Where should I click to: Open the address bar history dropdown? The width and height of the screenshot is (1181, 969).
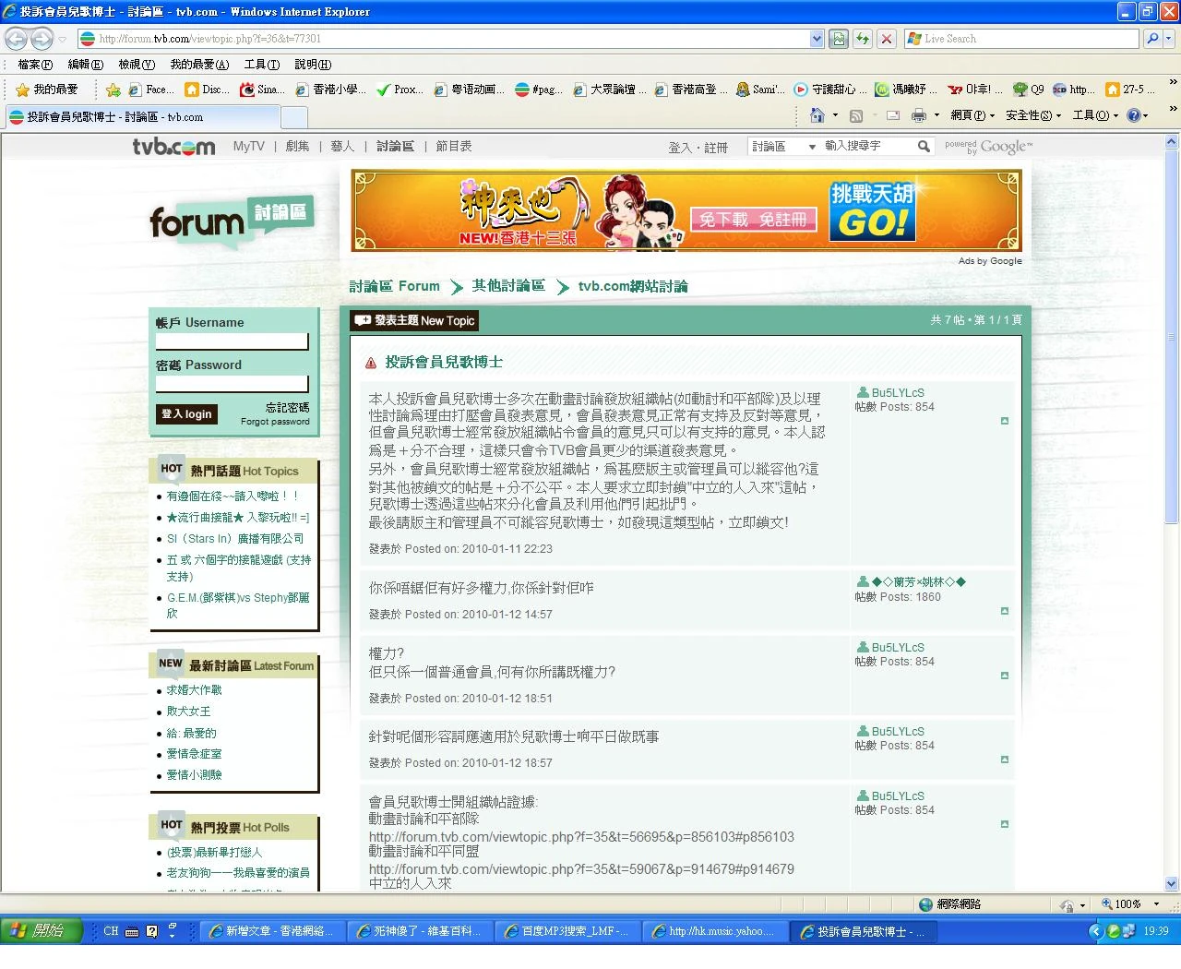(x=817, y=39)
